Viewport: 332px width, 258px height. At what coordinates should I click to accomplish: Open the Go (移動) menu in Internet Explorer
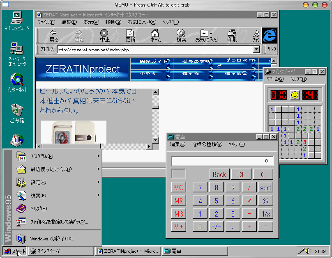[x=113, y=22]
